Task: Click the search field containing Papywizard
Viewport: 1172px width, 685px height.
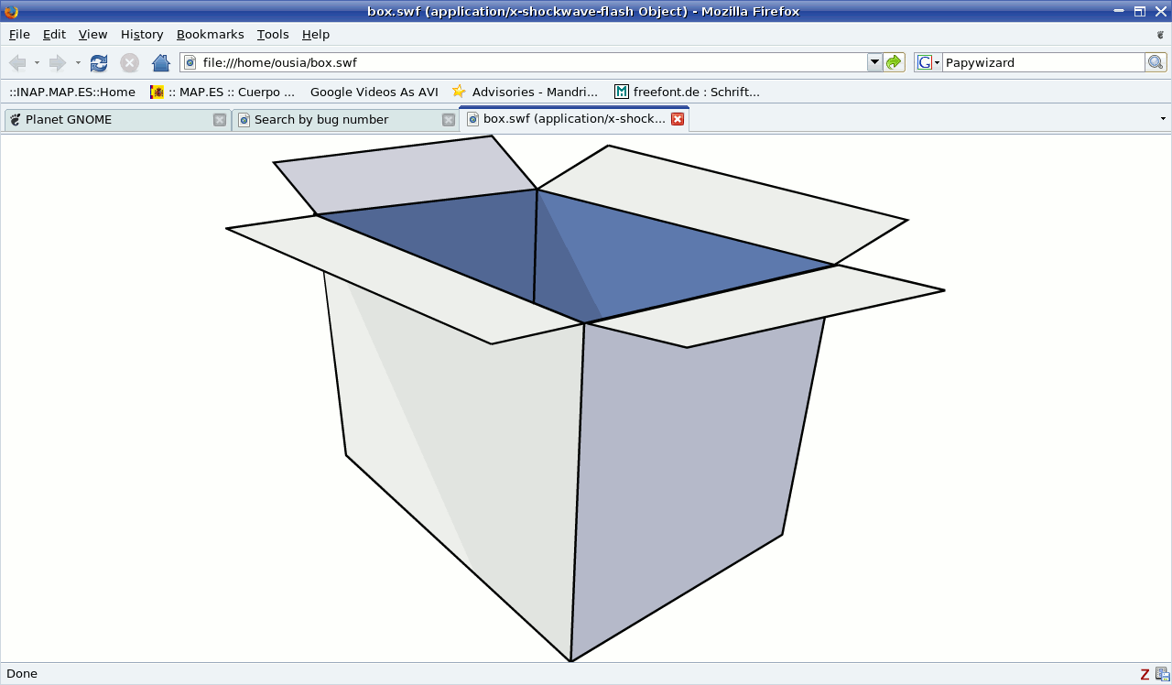Action: pyautogui.click(x=1042, y=62)
